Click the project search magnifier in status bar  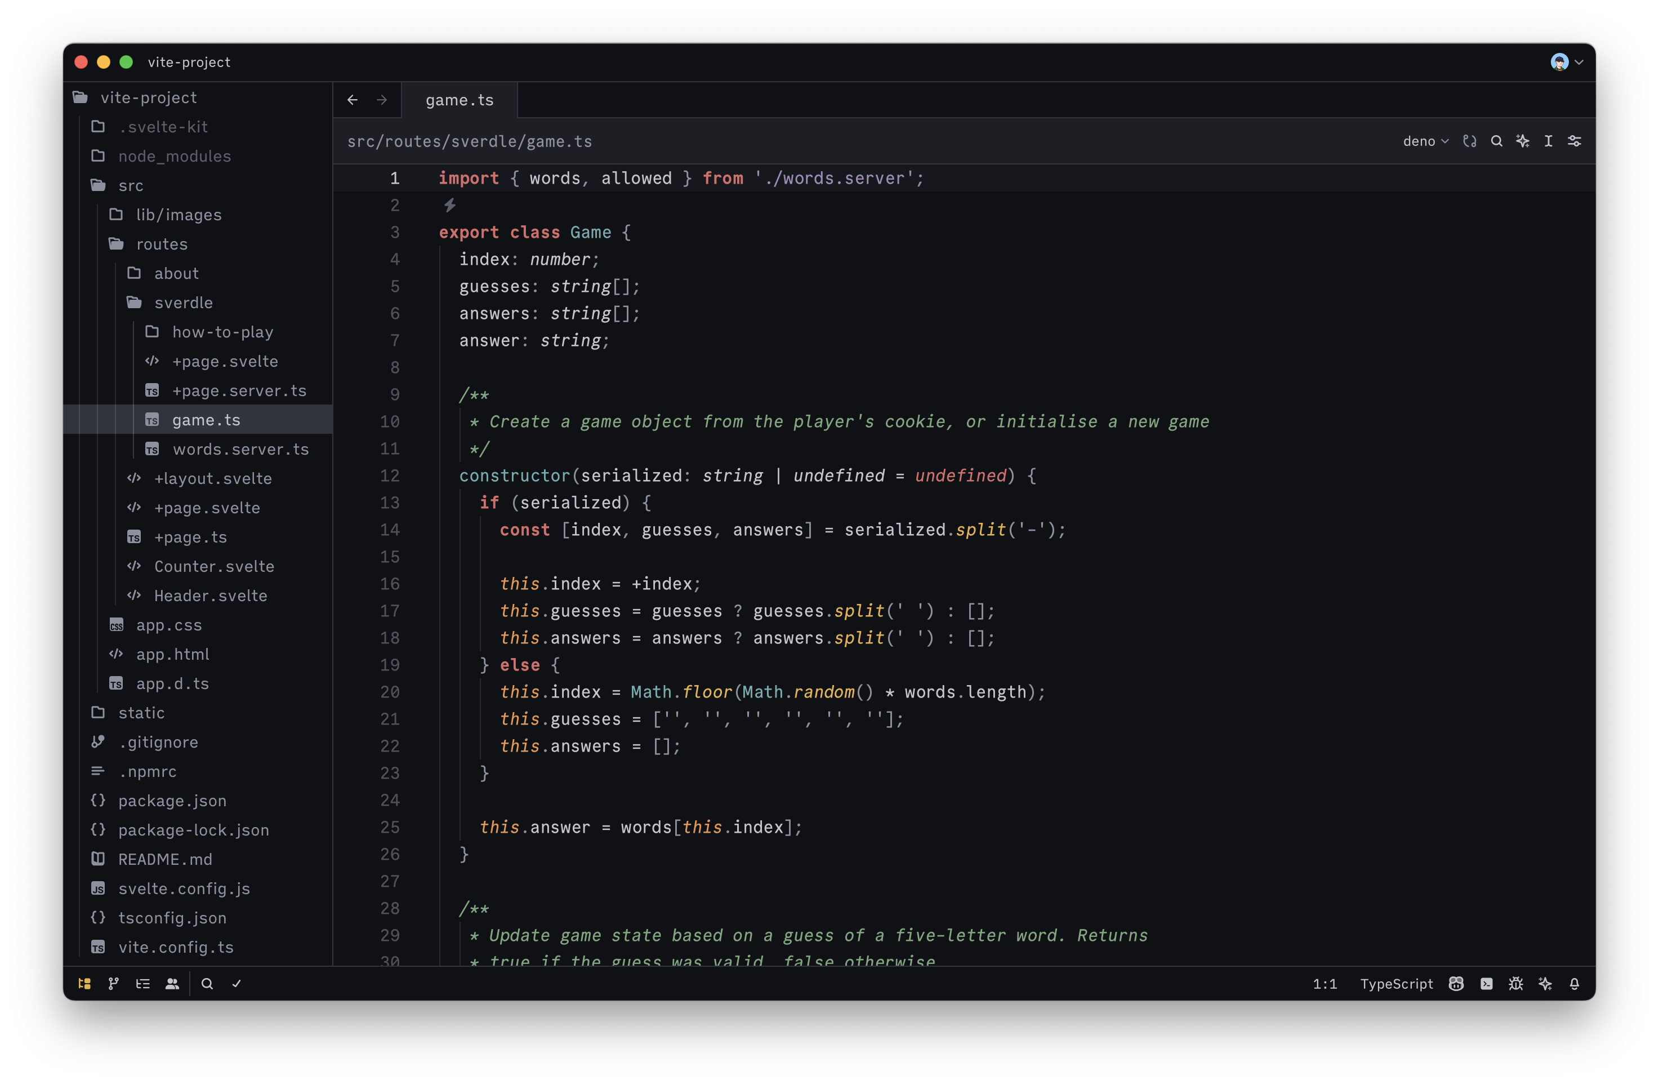coord(207,984)
